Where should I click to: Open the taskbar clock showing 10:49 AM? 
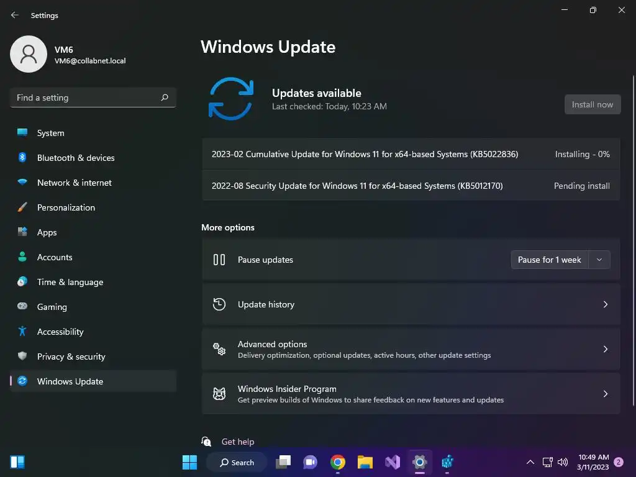click(x=593, y=462)
